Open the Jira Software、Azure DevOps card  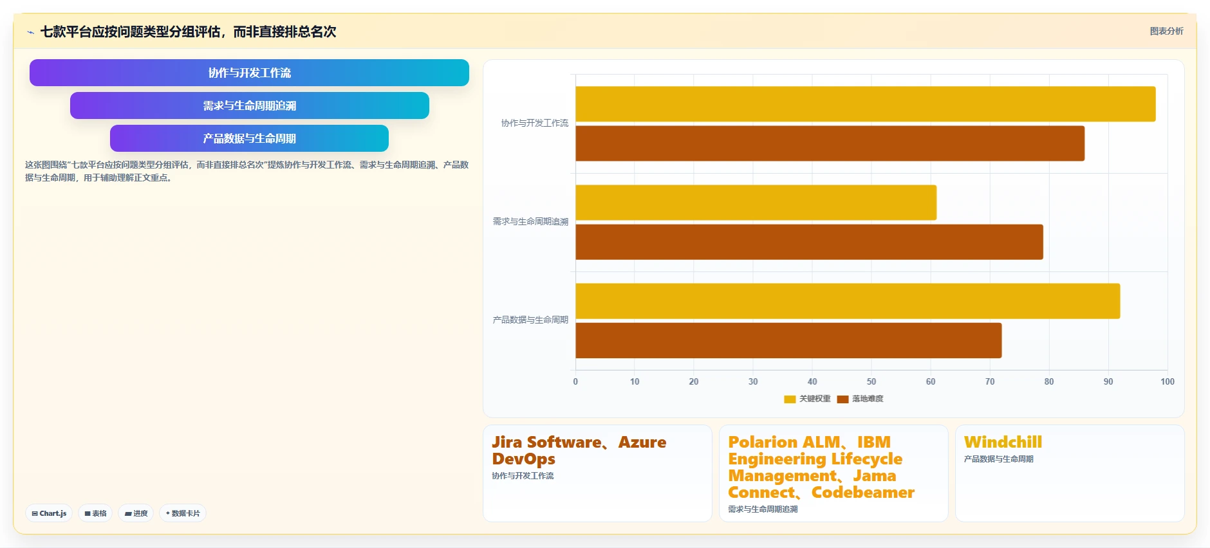pos(597,473)
